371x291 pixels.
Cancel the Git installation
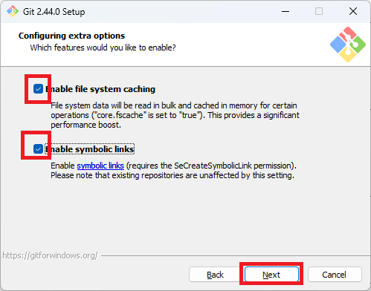pyautogui.click(x=335, y=275)
